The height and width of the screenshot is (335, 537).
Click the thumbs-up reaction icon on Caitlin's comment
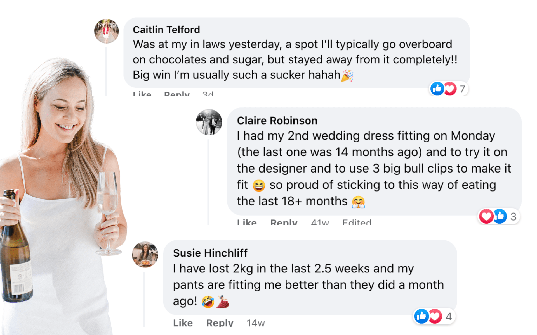click(437, 89)
